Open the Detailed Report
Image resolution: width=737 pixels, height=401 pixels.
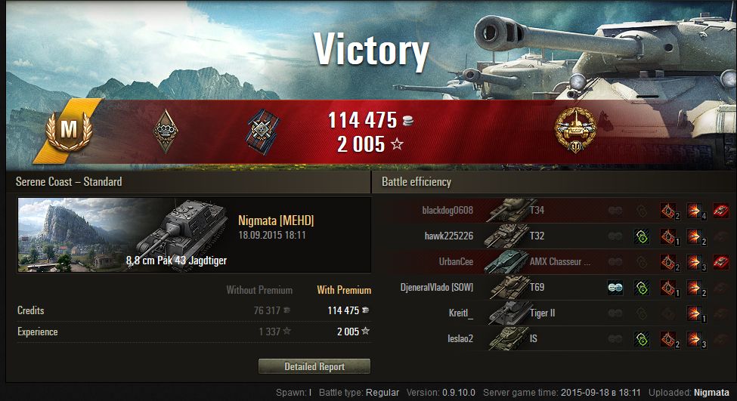click(314, 366)
